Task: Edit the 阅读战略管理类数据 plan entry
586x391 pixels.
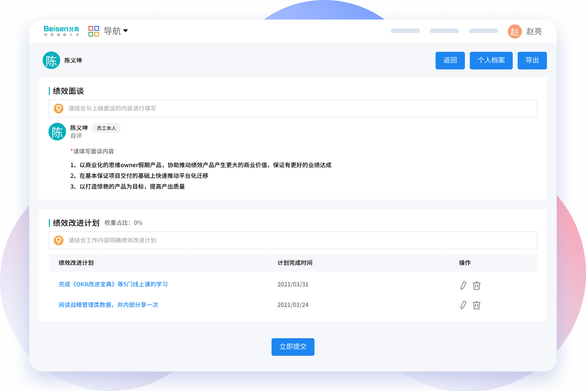Action: point(463,304)
